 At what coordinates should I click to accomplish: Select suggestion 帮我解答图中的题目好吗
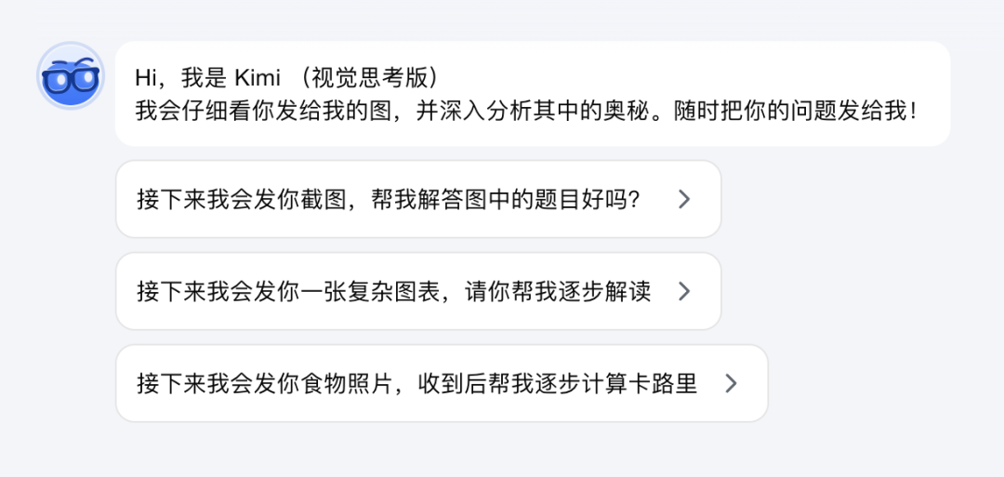[418, 199]
